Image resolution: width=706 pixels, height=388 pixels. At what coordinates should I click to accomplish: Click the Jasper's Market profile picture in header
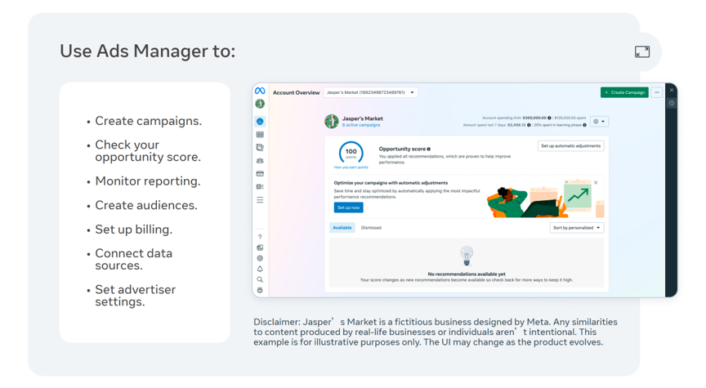coord(332,122)
